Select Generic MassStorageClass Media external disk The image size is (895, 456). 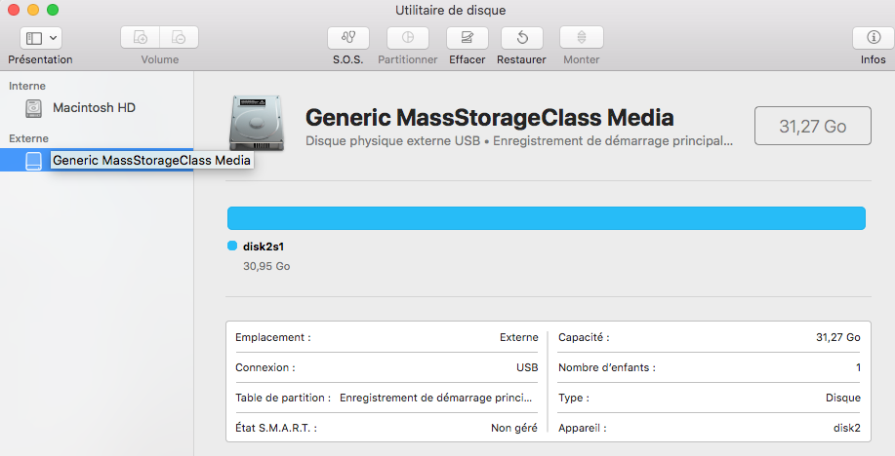coord(151,160)
